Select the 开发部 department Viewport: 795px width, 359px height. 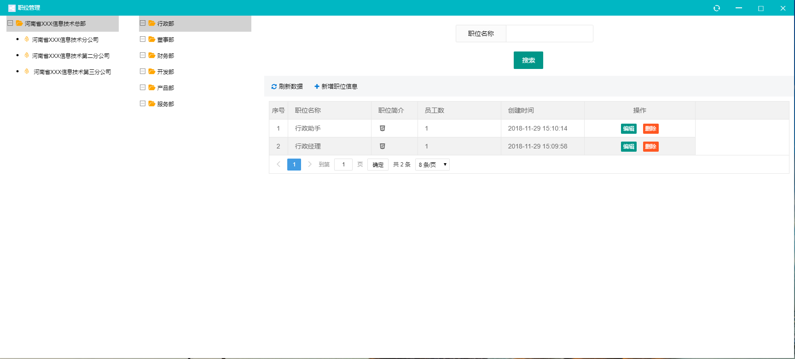coord(166,72)
